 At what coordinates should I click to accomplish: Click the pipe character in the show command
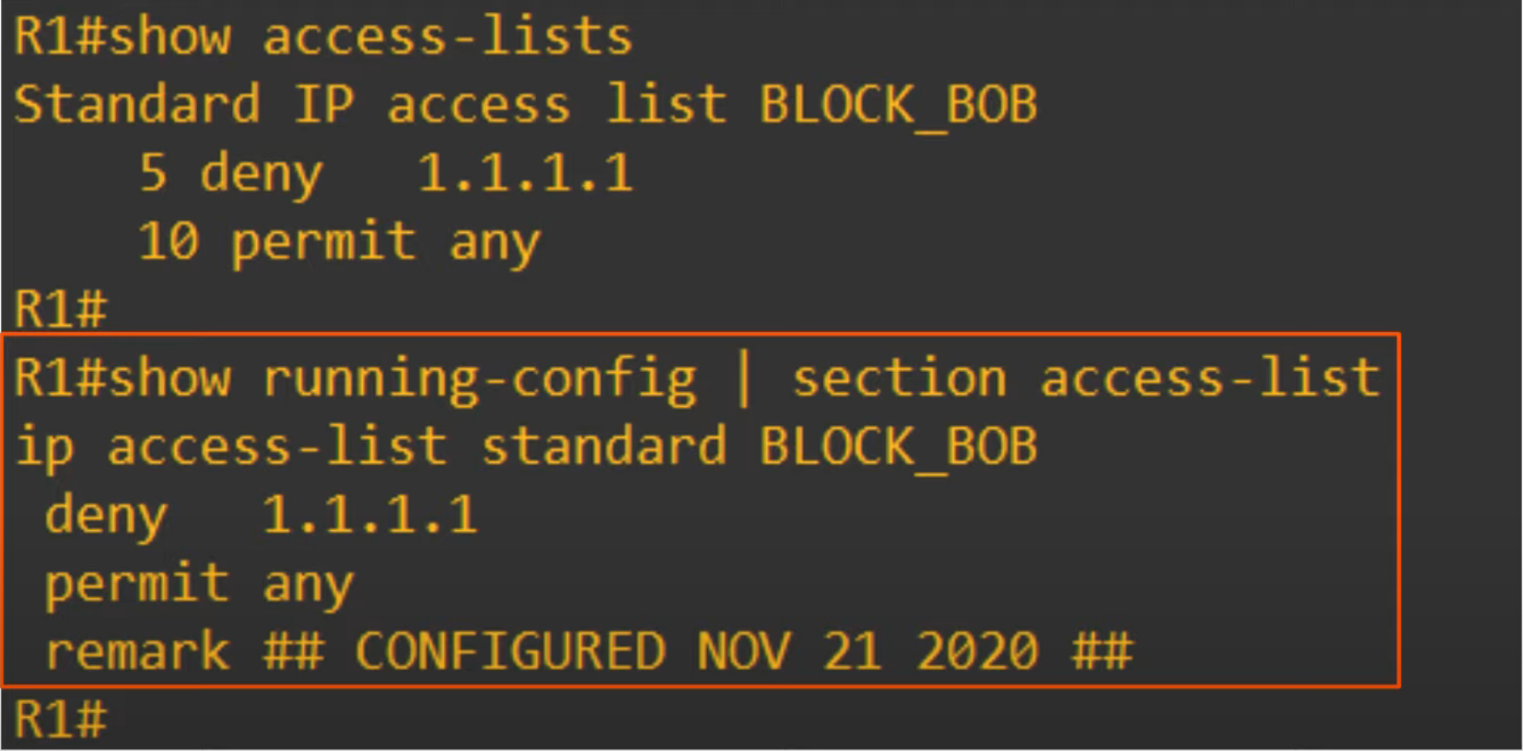(x=744, y=379)
